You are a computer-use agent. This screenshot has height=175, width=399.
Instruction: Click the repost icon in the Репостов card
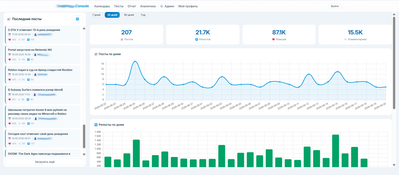click(197, 40)
